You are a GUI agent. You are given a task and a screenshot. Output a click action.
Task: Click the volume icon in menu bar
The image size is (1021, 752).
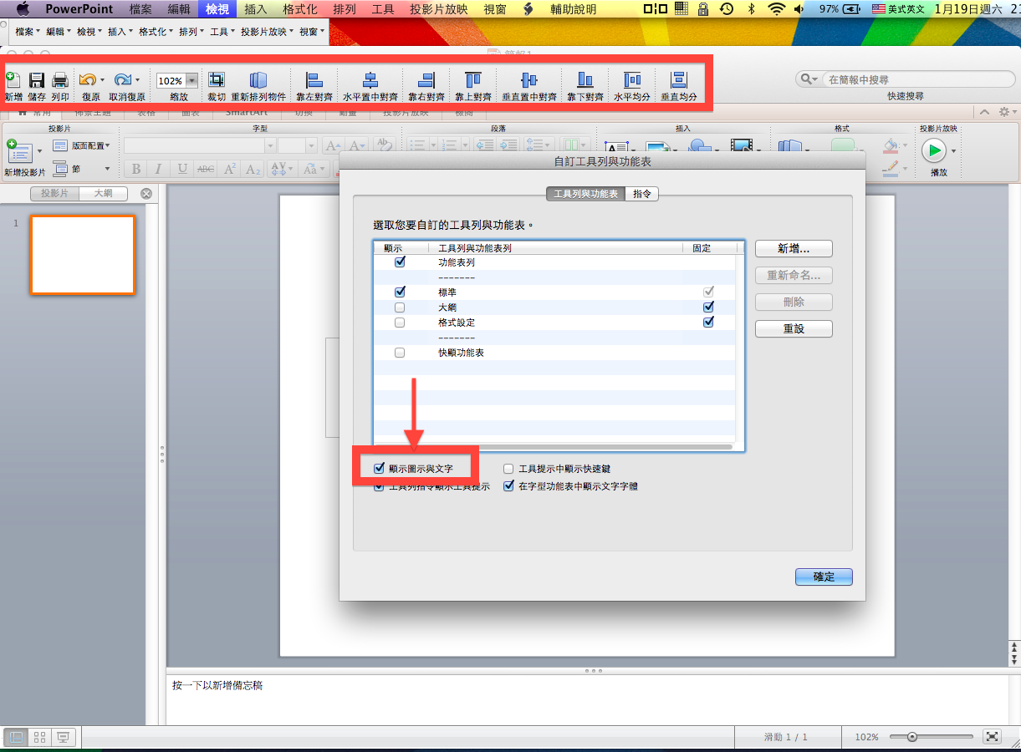pyautogui.click(x=799, y=9)
